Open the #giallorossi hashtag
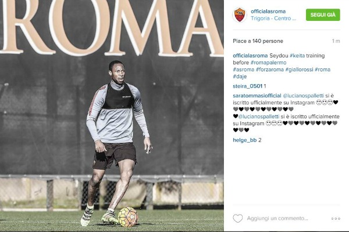Image resolution: width=349 pixels, height=232 pixels. point(299,70)
